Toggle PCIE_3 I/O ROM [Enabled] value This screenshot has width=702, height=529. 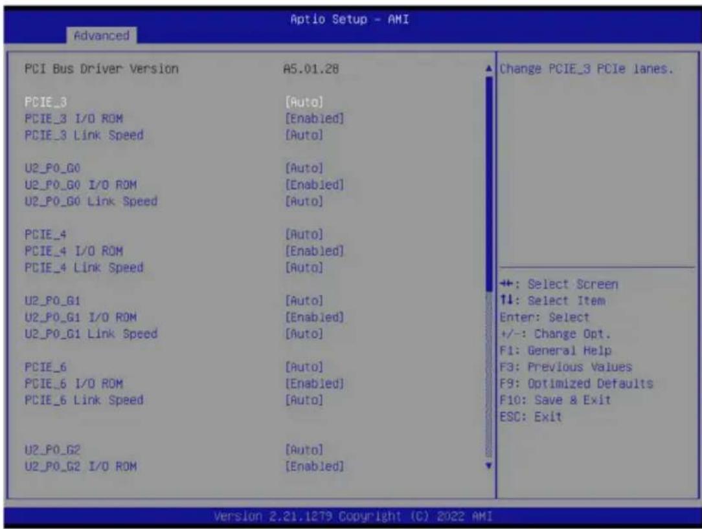pyautogui.click(x=315, y=119)
